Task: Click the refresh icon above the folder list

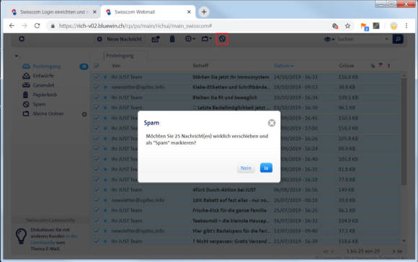Action: click(x=22, y=39)
